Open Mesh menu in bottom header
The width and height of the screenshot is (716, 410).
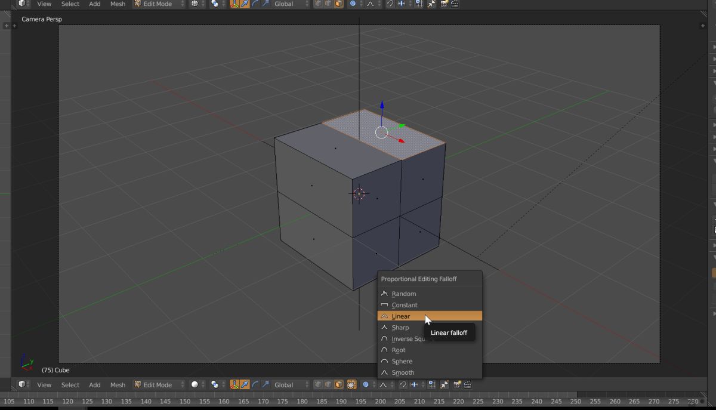(118, 385)
